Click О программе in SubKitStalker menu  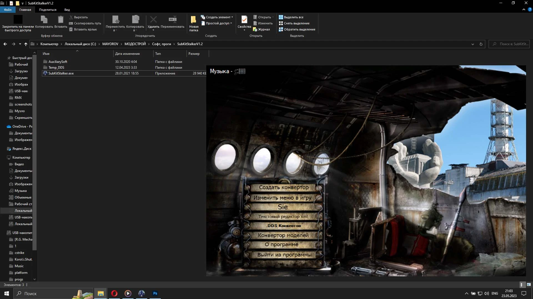point(282,244)
